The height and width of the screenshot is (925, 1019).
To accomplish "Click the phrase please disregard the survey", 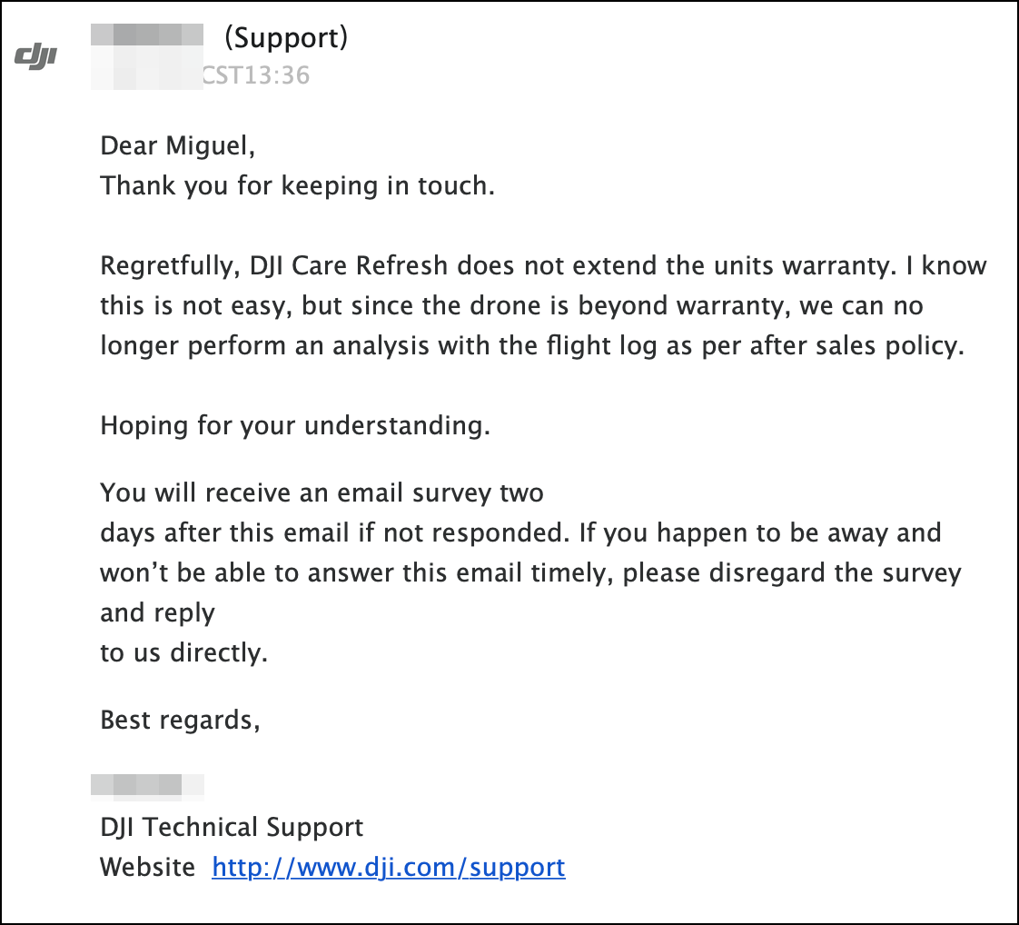I will click(792, 572).
